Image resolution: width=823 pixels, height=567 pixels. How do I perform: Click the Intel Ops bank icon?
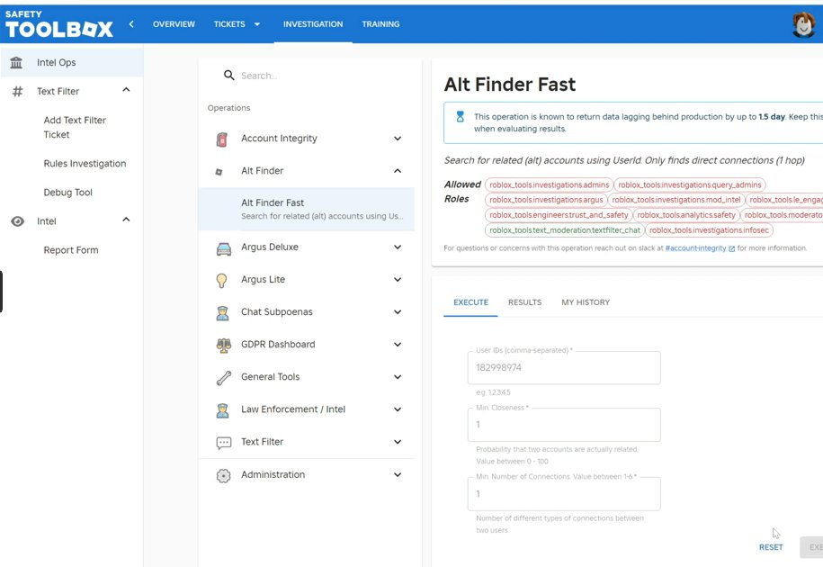(16, 62)
